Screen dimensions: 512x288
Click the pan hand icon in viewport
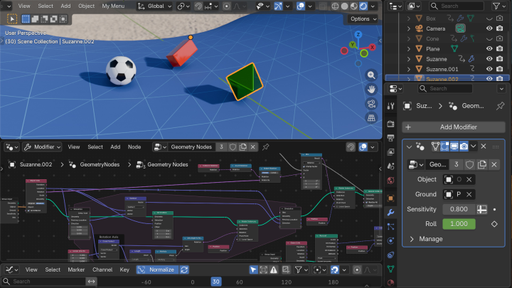tap(371, 90)
